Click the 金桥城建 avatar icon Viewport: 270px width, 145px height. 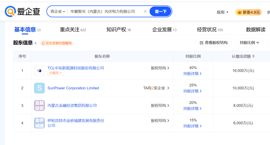pyautogui.click(x=39, y=123)
